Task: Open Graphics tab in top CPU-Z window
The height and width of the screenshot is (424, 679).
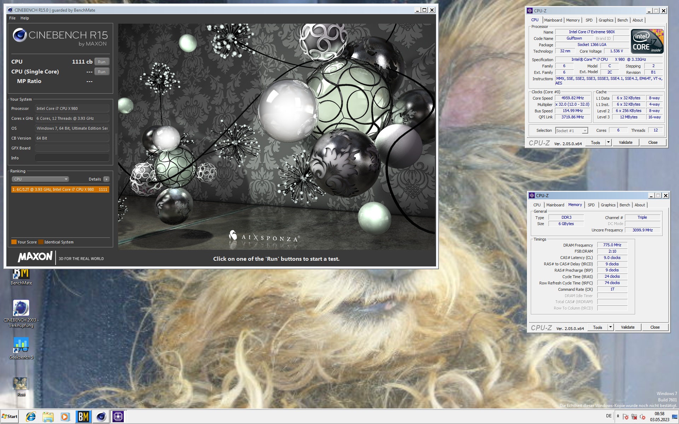Action: [x=606, y=20]
